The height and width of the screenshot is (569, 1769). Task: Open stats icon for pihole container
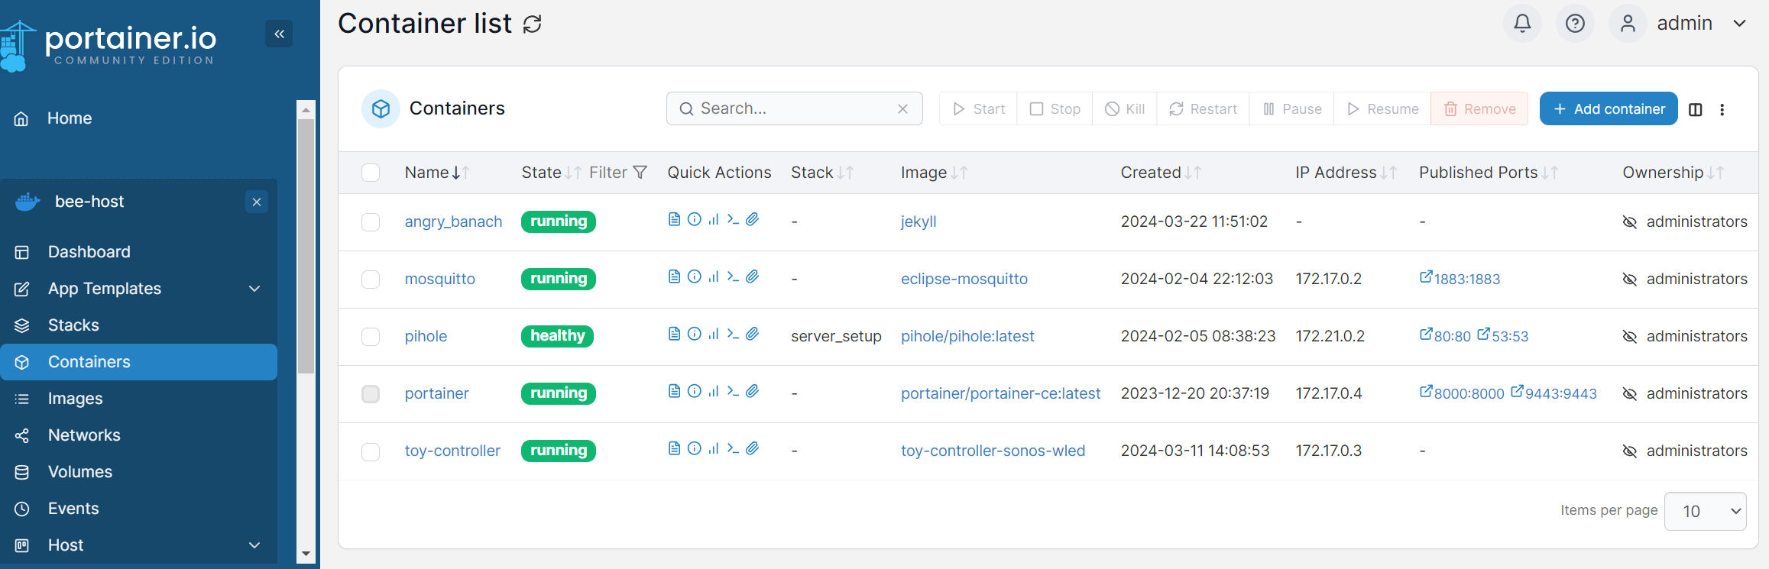713,335
